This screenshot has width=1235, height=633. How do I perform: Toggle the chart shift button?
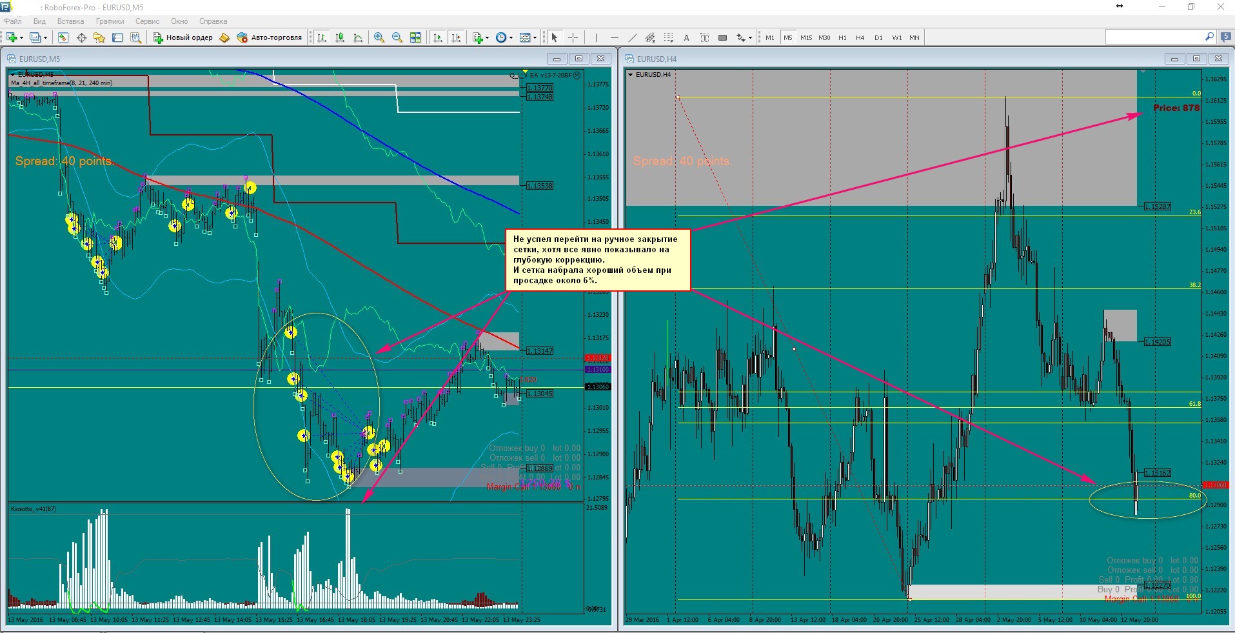457,37
